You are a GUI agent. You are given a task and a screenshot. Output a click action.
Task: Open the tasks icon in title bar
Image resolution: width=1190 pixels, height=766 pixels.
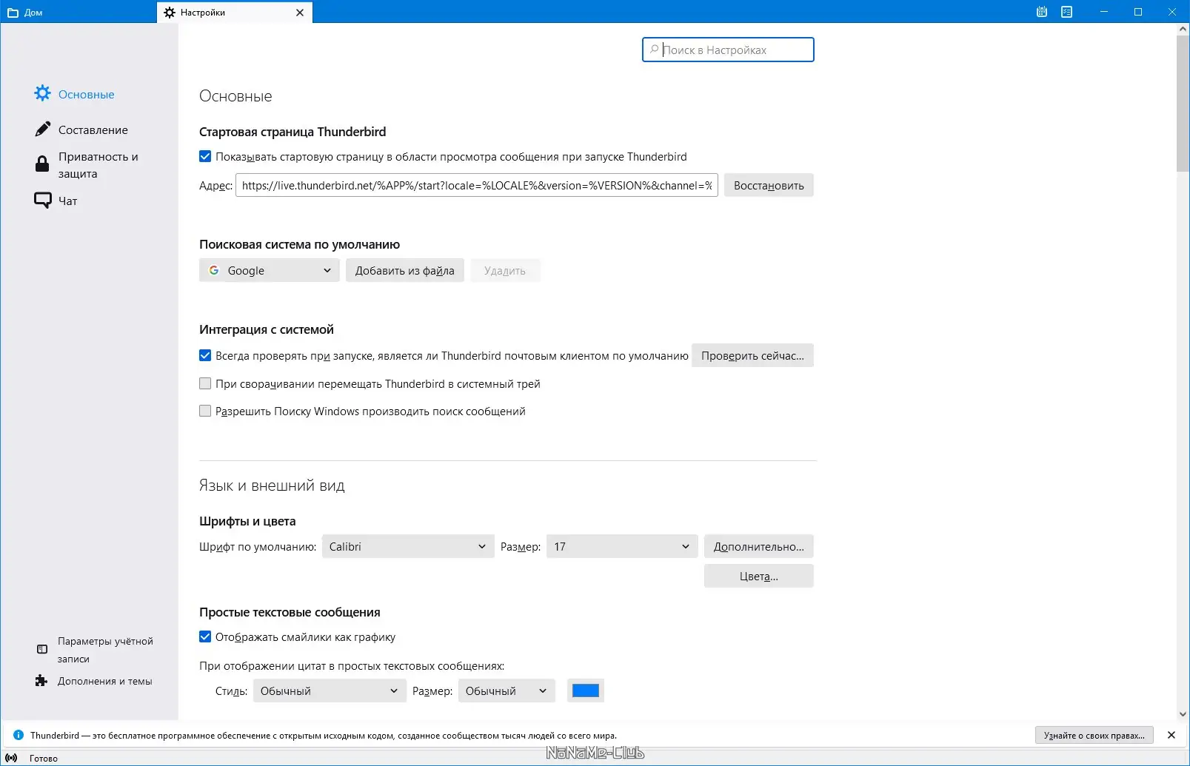(1067, 12)
